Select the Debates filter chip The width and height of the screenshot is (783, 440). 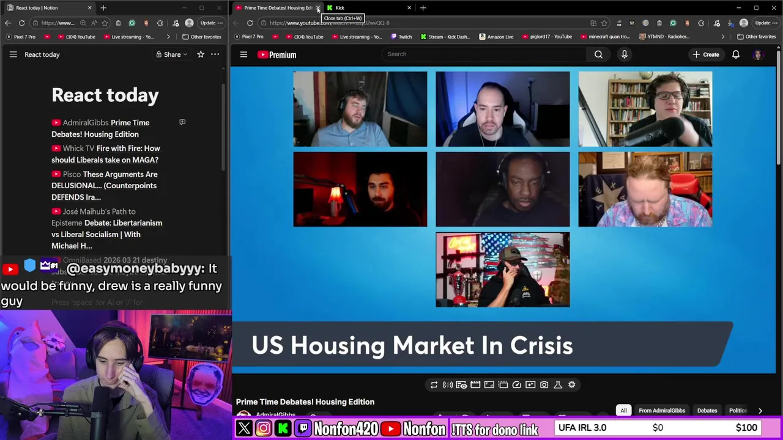pyautogui.click(x=707, y=411)
